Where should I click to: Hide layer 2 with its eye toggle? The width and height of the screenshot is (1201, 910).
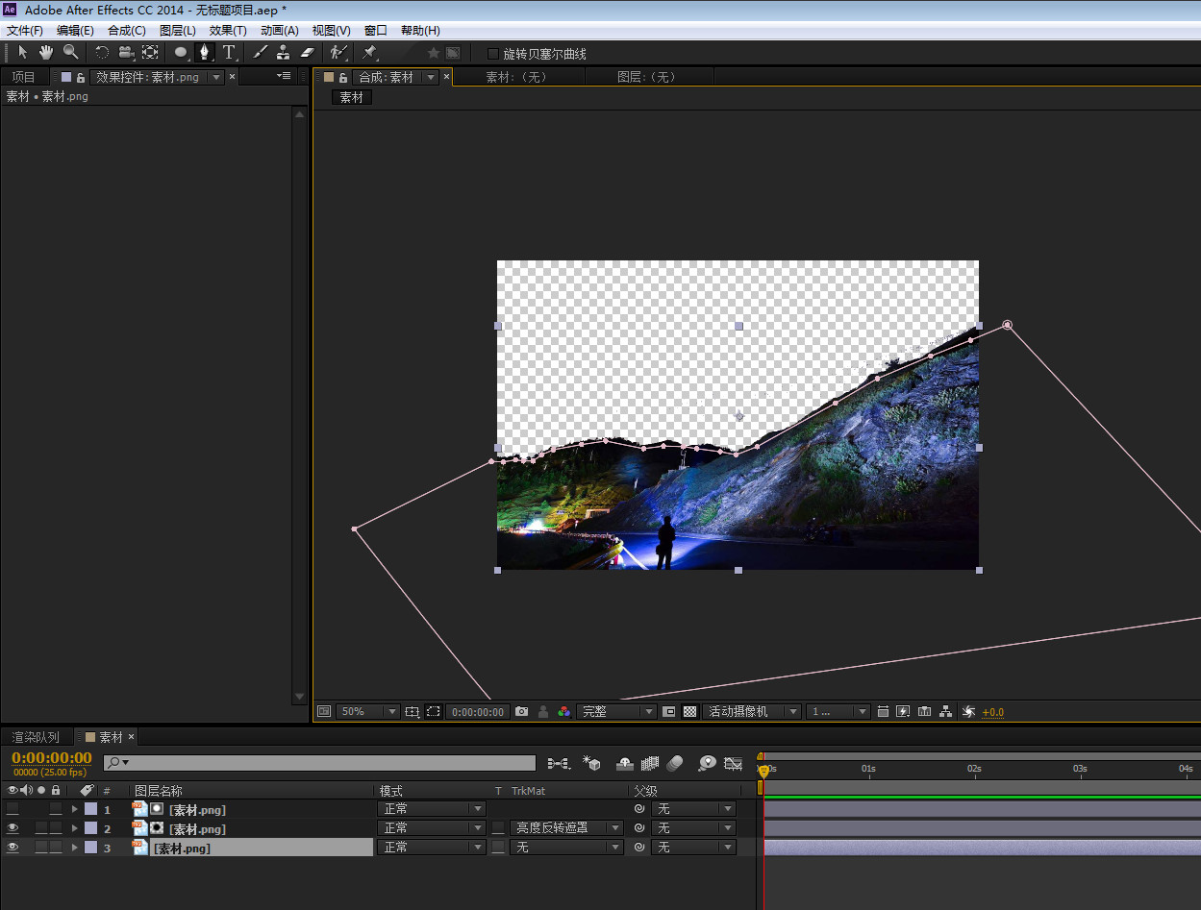pyautogui.click(x=13, y=828)
